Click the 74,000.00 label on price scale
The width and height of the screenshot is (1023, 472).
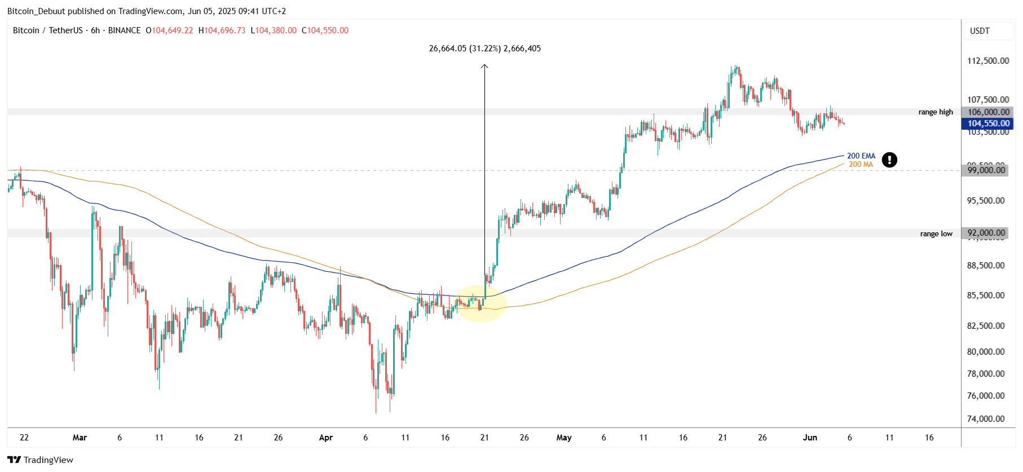click(x=986, y=419)
